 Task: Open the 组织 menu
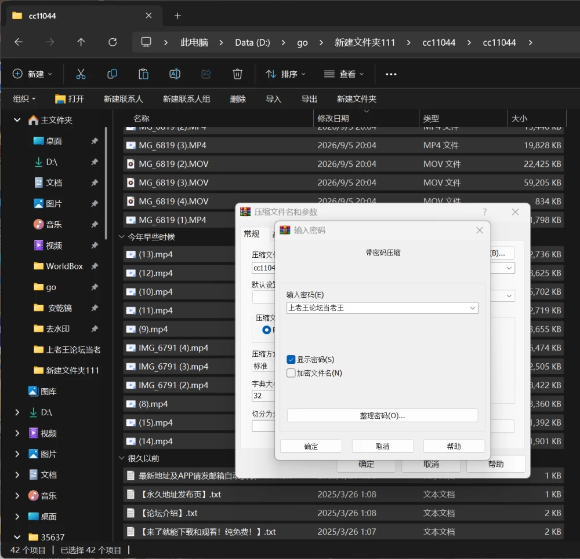(24, 98)
